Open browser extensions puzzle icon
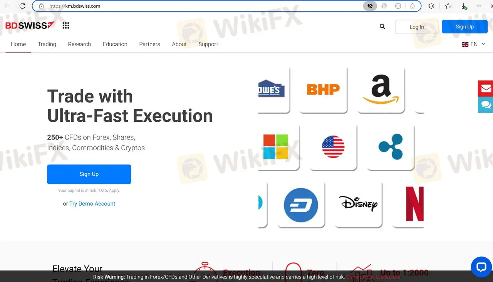 point(431,6)
